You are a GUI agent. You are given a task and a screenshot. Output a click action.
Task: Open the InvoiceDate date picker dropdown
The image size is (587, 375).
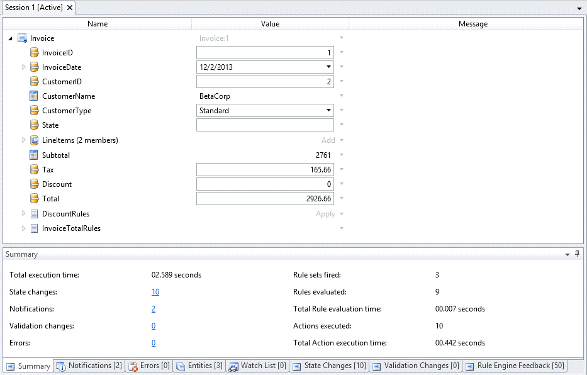click(x=328, y=67)
